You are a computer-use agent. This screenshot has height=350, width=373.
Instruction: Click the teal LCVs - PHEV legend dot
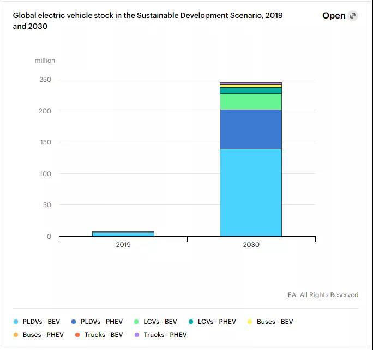pos(191,322)
